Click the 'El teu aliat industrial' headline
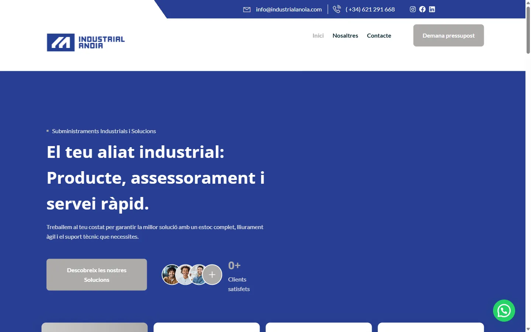Image resolution: width=531 pixels, height=332 pixels. [x=156, y=178]
